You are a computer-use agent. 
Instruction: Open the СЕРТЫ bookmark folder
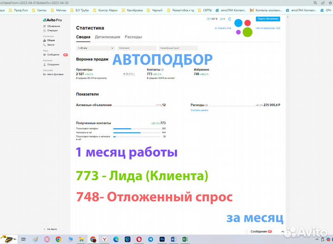(x=205, y=10)
